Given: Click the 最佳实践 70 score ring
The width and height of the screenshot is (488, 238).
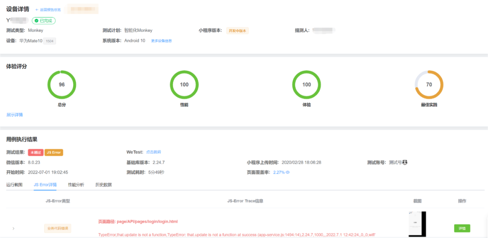Looking at the screenshot, I should pos(429,85).
